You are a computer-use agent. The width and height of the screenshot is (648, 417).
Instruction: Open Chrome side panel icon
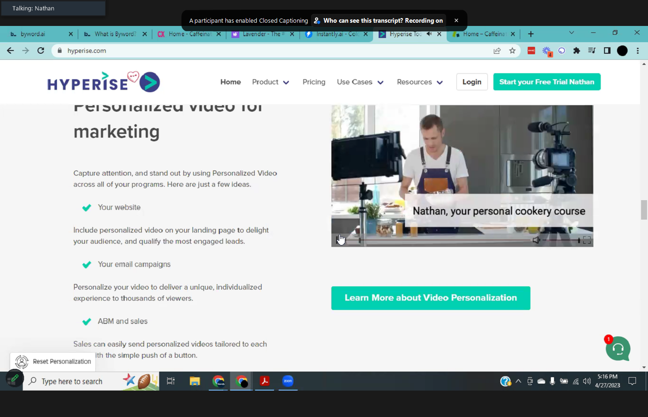pos(607,51)
